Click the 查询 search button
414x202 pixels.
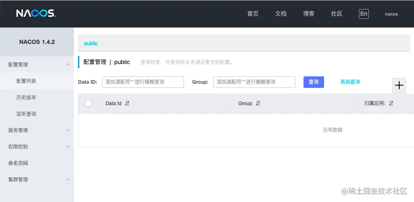(314, 82)
